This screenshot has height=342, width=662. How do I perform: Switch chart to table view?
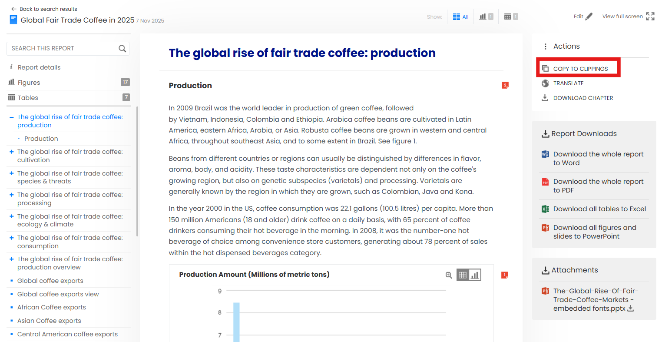[x=463, y=275]
